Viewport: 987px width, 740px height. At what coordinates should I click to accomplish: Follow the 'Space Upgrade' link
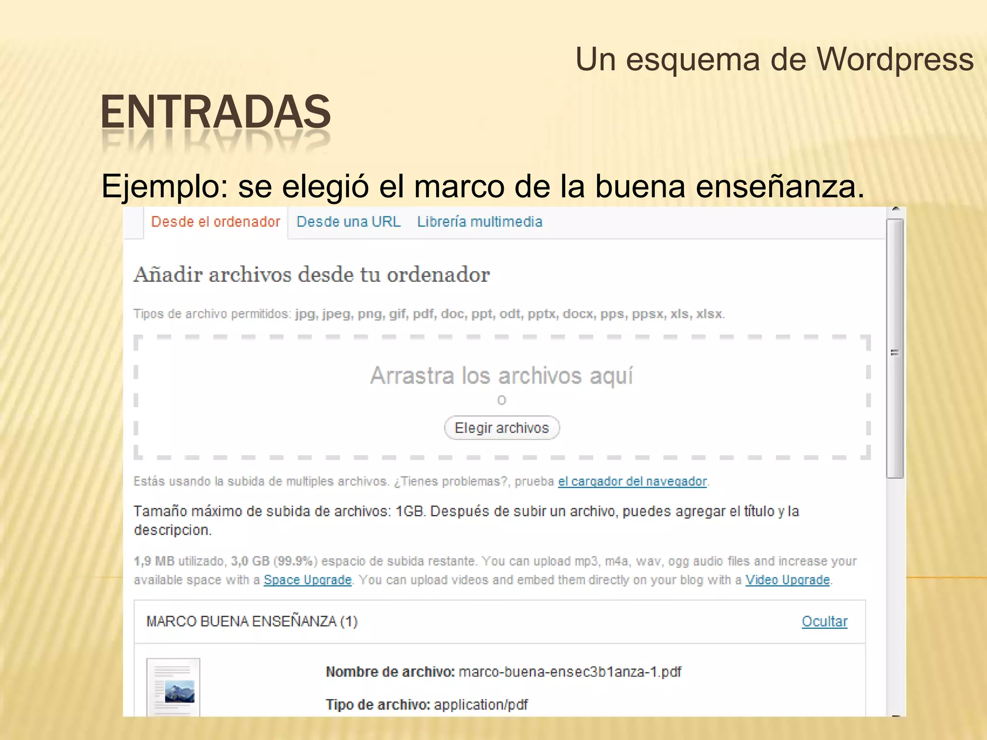307,580
